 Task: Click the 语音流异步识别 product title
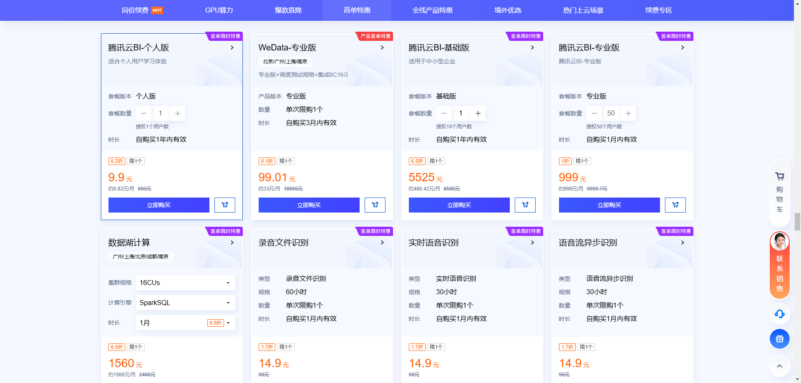(x=588, y=243)
